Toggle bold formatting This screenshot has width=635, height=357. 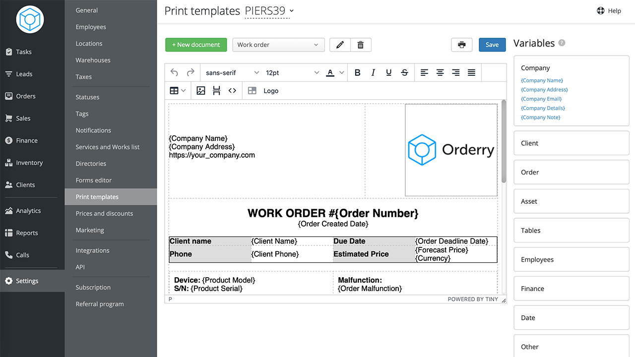pyautogui.click(x=357, y=72)
